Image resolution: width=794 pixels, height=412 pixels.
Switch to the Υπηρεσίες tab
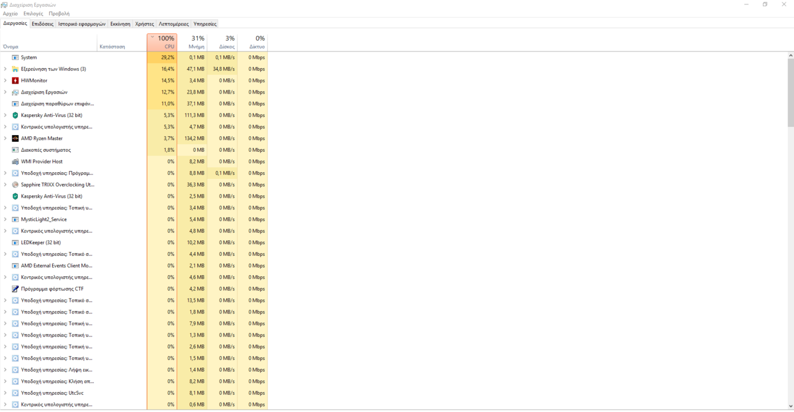(x=205, y=24)
